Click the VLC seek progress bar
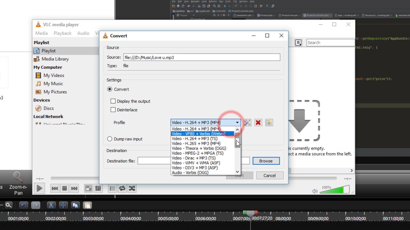 coord(194,179)
